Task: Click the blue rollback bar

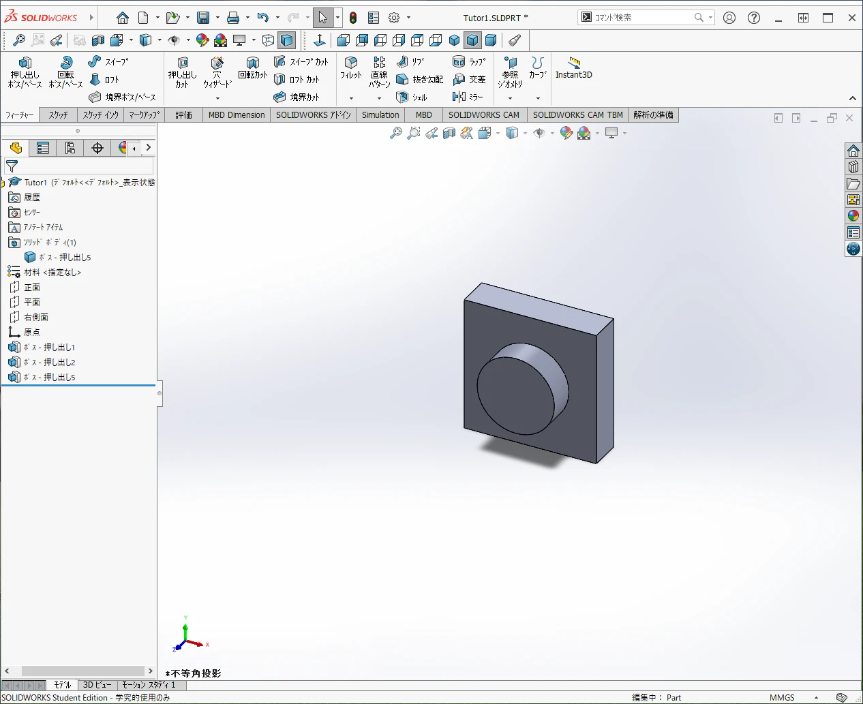Action: [78, 386]
